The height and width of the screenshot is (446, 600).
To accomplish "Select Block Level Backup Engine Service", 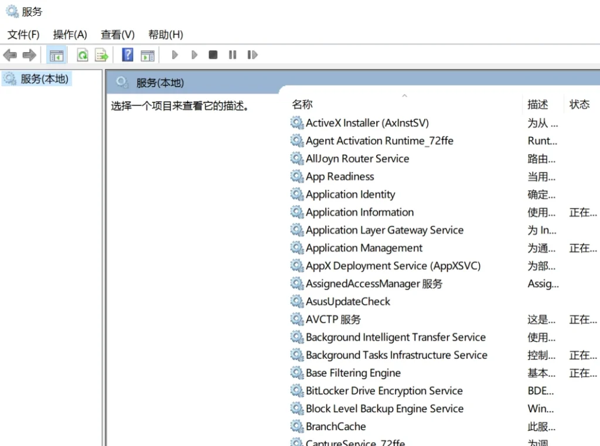I will (x=384, y=409).
